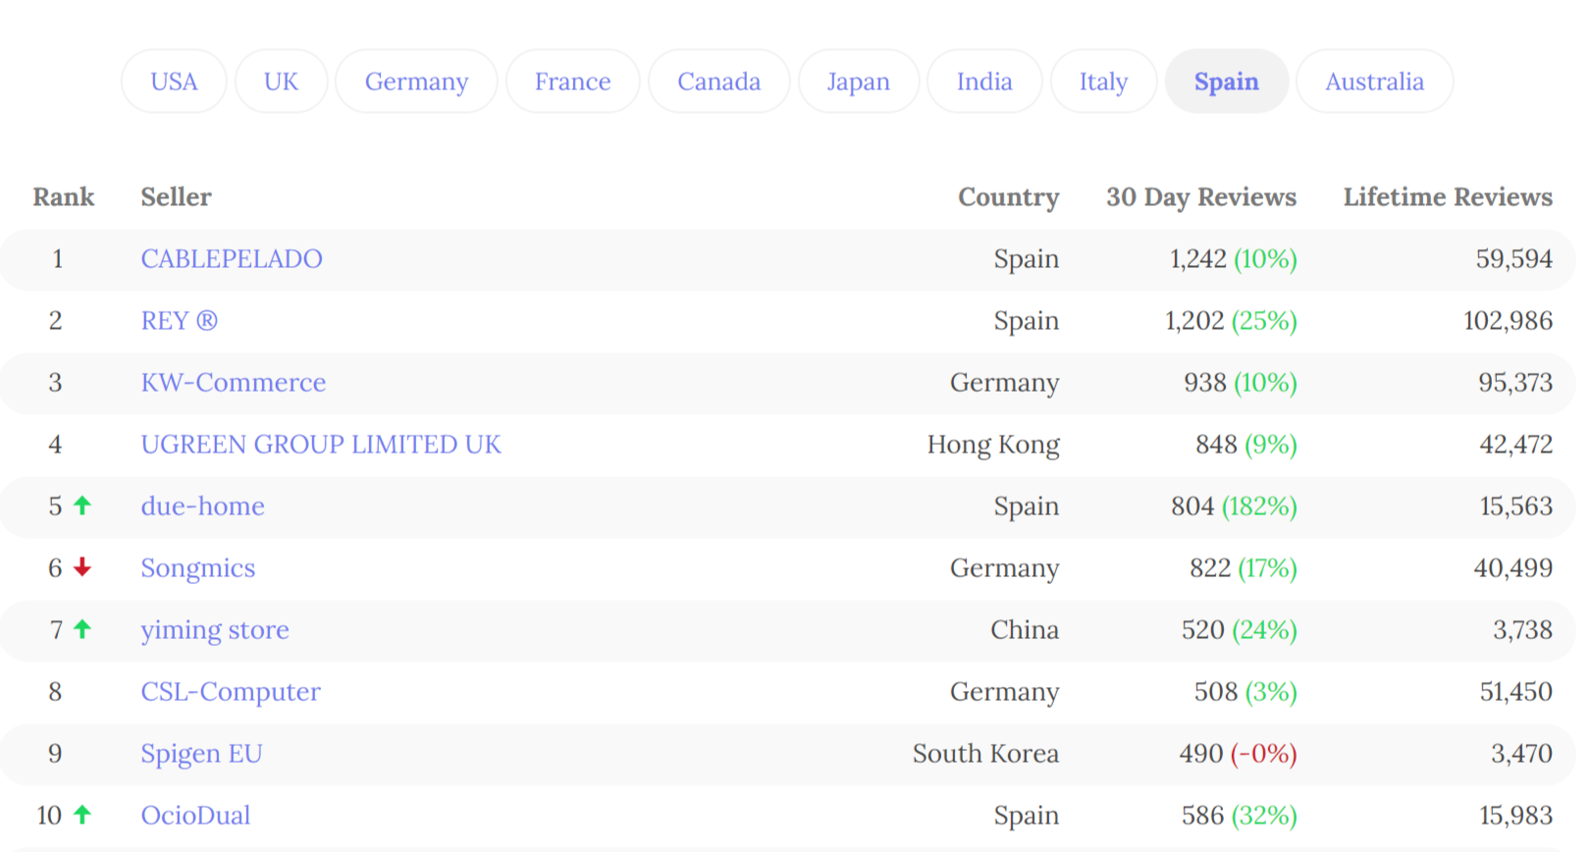The image size is (1592, 852).
Task: Click green up arrow beside rank 5
Action: tap(82, 506)
